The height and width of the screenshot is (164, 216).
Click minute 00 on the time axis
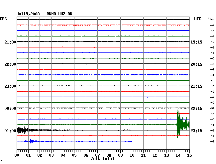click(17, 155)
